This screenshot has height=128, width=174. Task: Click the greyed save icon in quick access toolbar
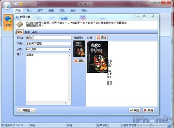click(27, 4)
